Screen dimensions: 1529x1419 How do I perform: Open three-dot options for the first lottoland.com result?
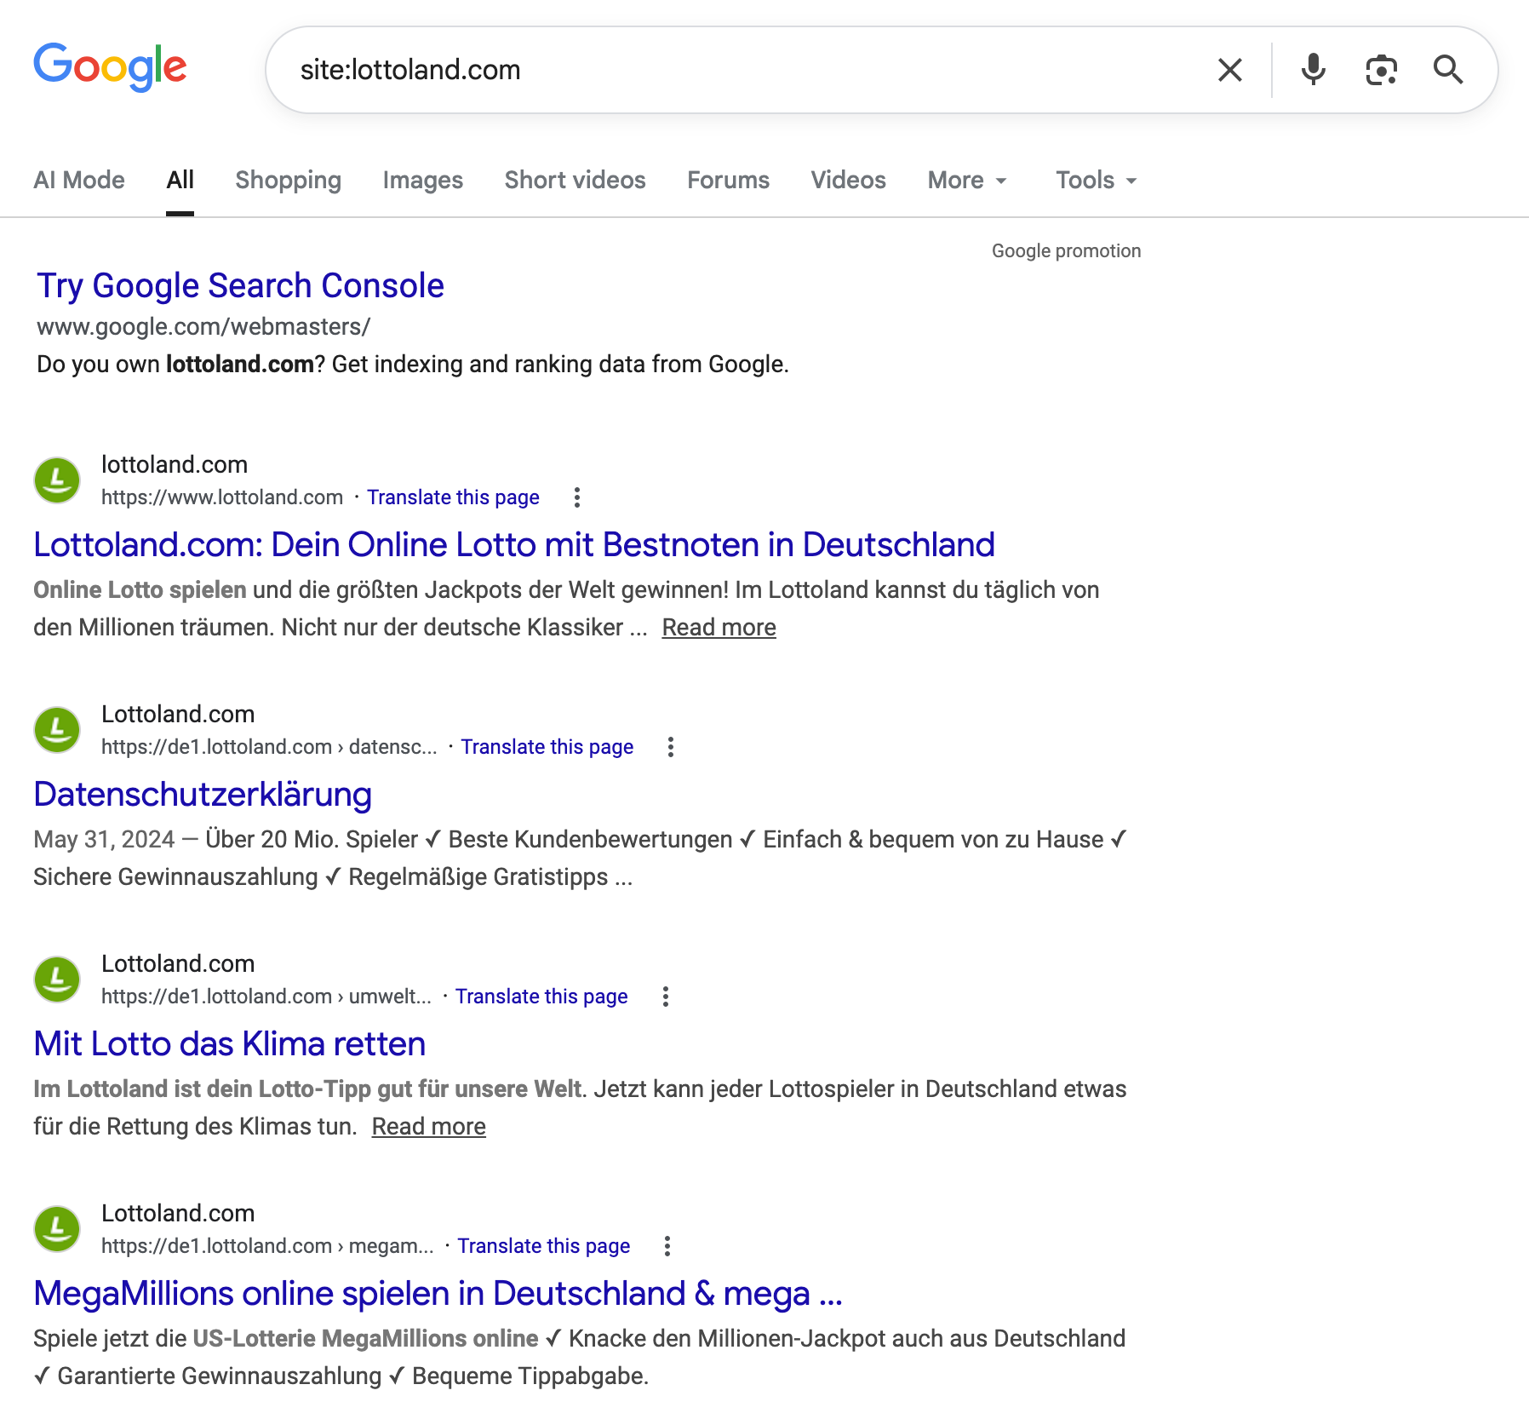tap(577, 497)
